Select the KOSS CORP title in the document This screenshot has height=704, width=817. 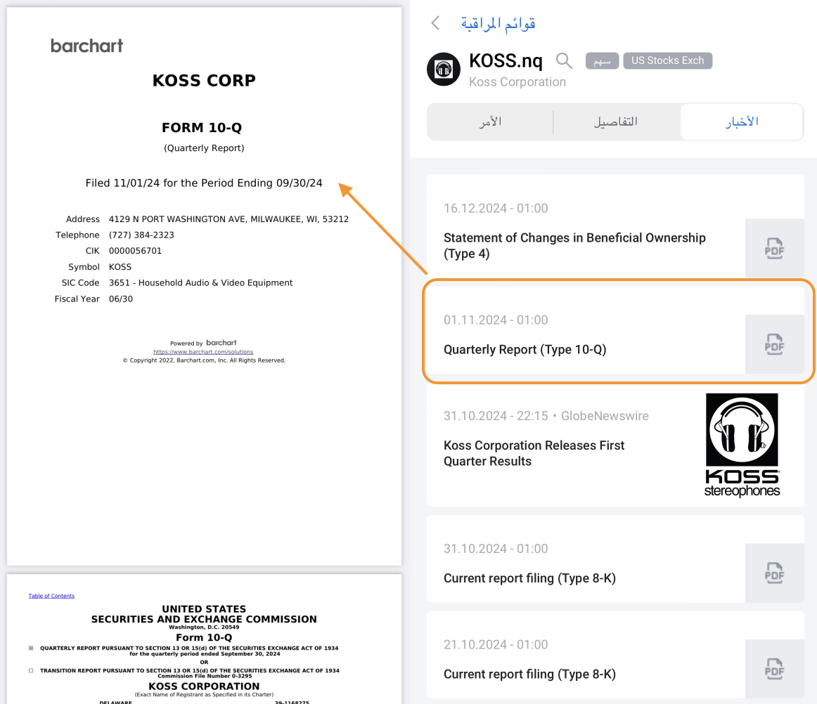[204, 81]
